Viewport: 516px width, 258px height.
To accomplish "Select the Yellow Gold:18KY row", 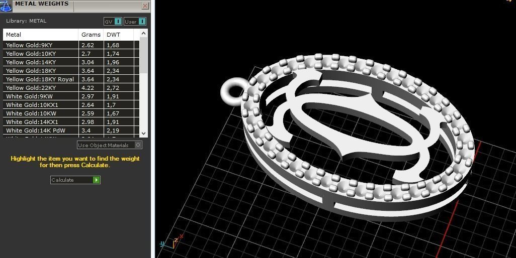I will tap(71, 71).
